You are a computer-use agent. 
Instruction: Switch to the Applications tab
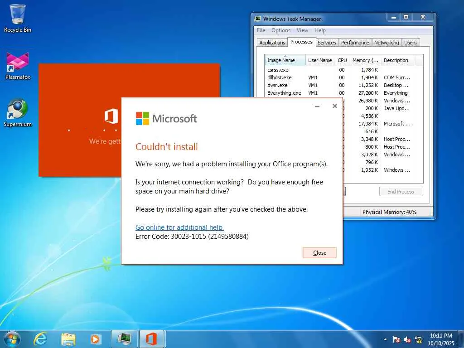point(272,43)
